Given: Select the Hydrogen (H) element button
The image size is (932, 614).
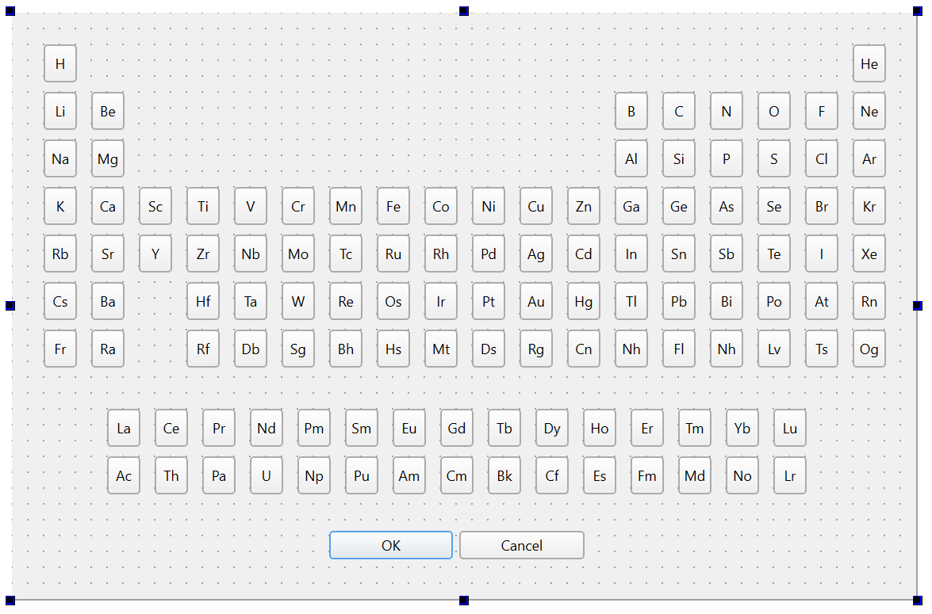Looking at the screenshot, I should pos(60,63).
